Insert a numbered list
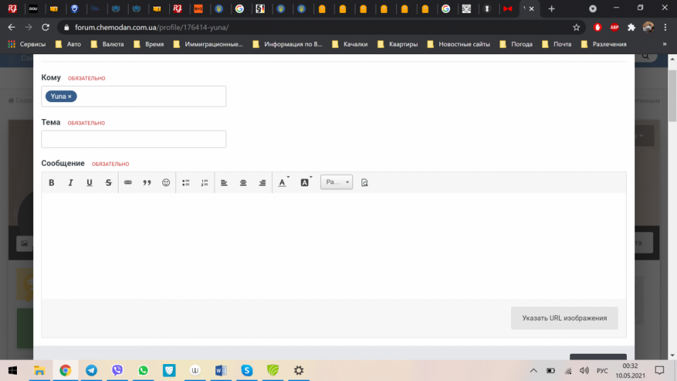The image size is (677, 381). 204,183
